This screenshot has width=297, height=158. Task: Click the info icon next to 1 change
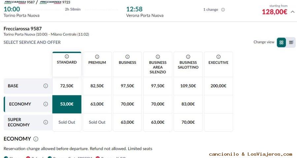click(223, 10)
